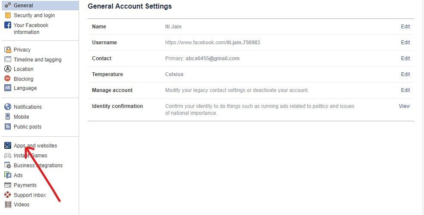
Task: Select Videos in the sidebar
Action: pos(22,204)
